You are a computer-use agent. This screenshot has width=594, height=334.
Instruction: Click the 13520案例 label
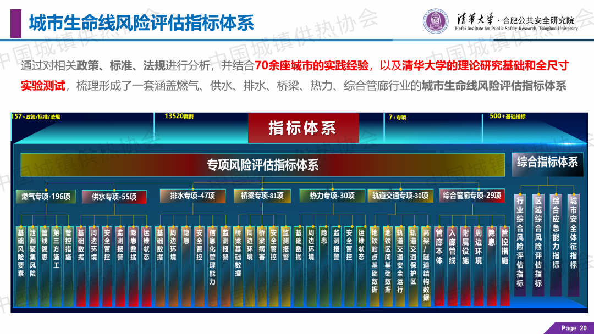(x=179, y=116)
